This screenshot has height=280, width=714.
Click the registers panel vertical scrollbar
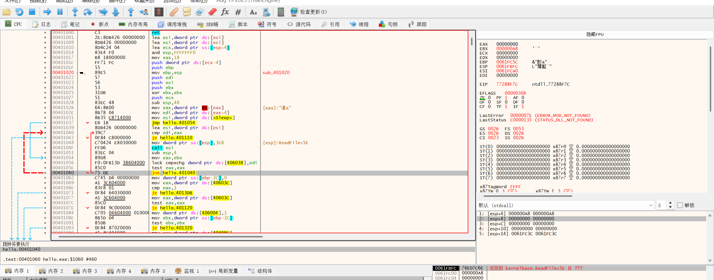click(711, 79)
